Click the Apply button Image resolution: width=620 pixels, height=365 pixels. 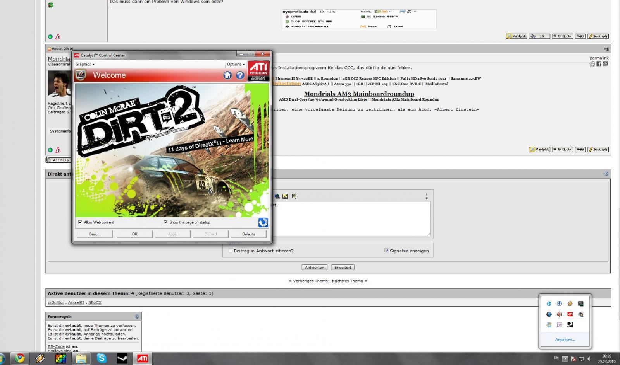pyautogui.click(x=173, y=234)
